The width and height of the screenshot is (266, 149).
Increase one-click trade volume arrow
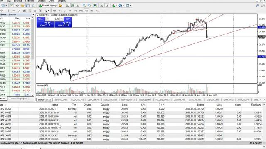[x=62, y=19]
